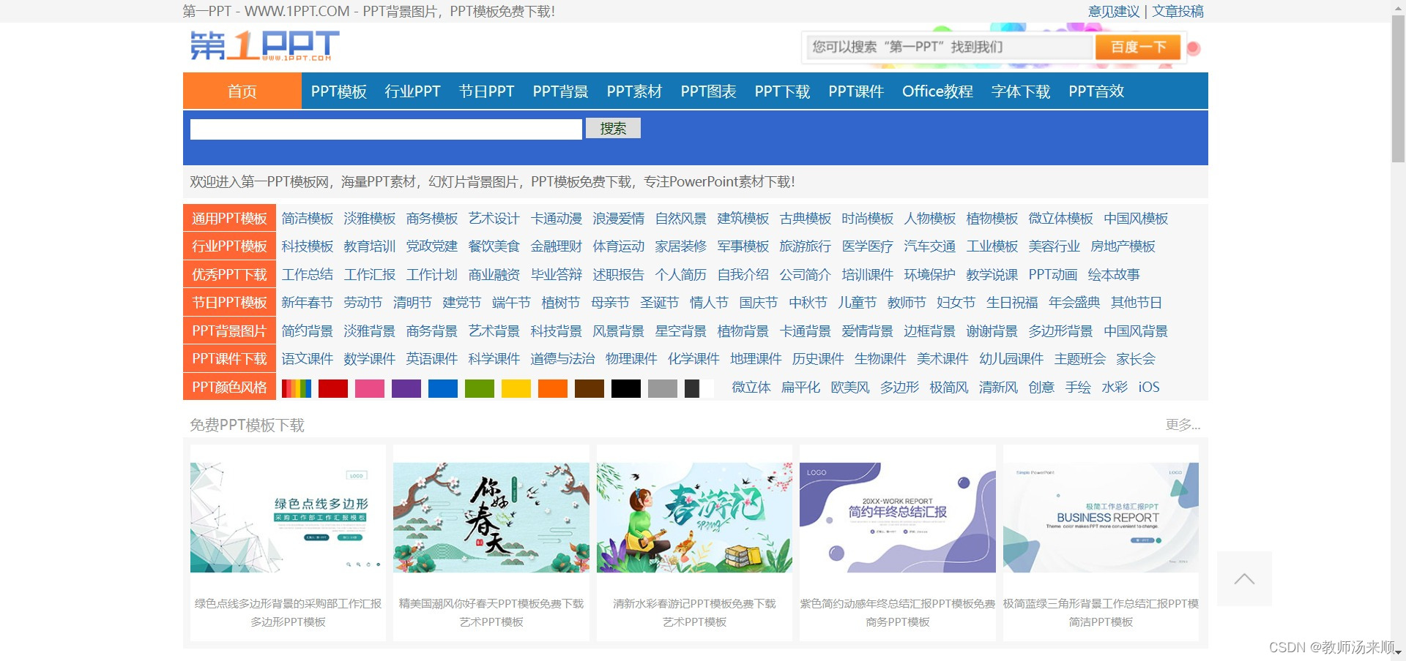
Task: Select the PPT颜色风格 category
Action: tap(228, 387)
